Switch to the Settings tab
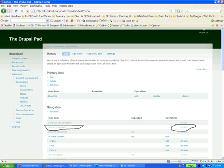Viewport: 224px width, 168px height. tap(111, 54)
